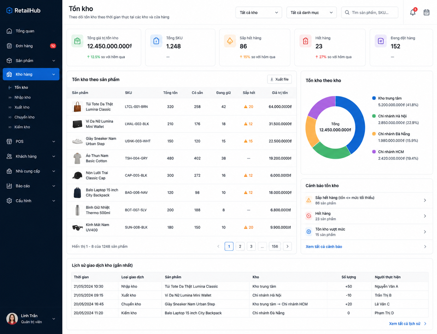The image size is (437, 334).
Task: Click the search magnifier icon
Action: (347, 12)
